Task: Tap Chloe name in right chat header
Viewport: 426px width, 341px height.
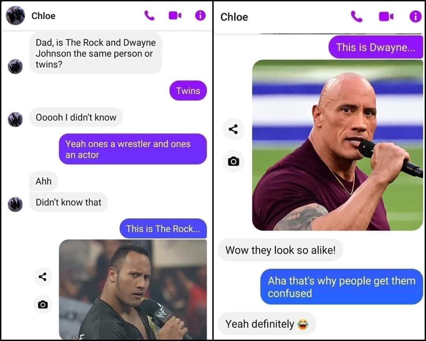Action: [234, 17]
